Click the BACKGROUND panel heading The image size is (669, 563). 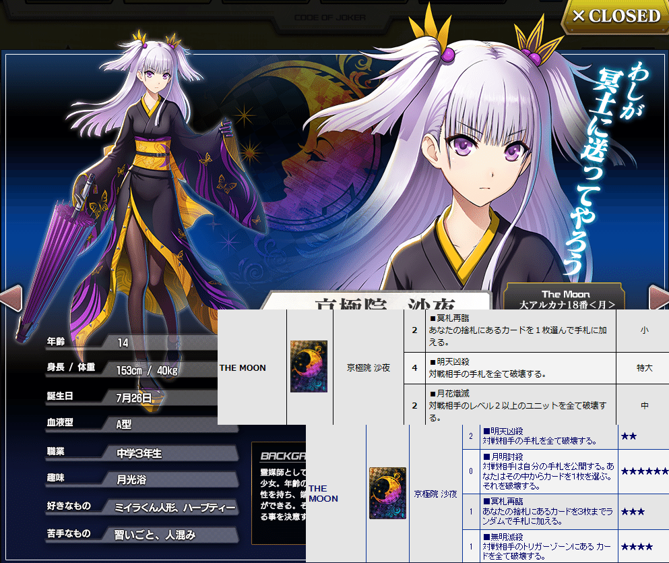283,456
